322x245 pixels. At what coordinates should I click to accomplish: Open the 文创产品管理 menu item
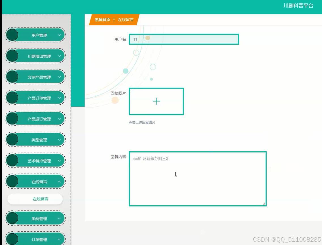click(35, 77)
